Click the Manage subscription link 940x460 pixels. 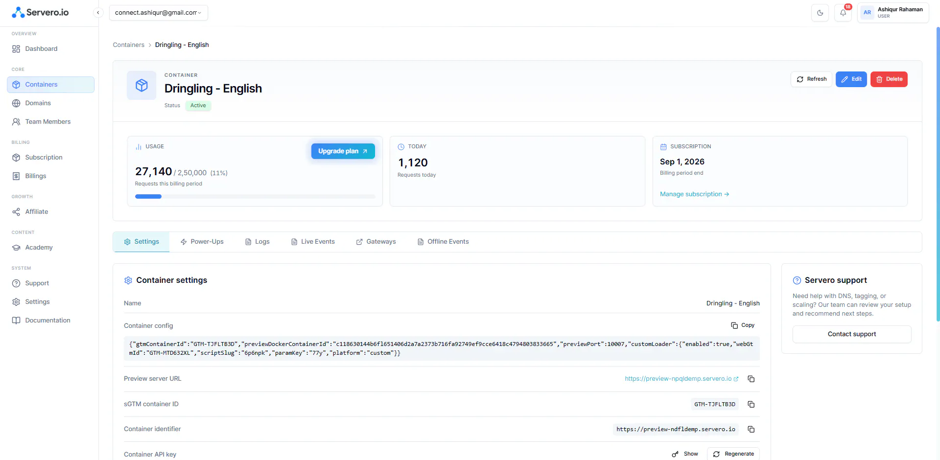695,194
